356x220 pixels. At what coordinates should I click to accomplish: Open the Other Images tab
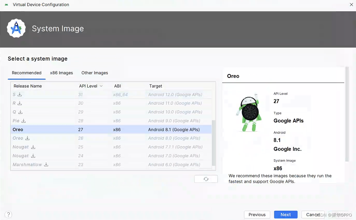click(95, 73)
